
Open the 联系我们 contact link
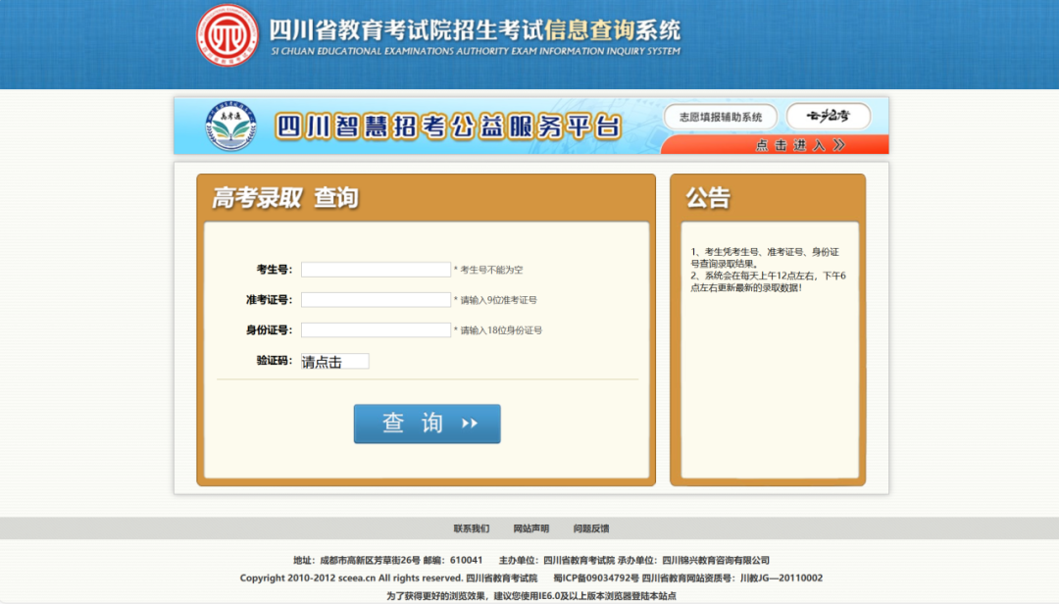(x=473, y=528)
